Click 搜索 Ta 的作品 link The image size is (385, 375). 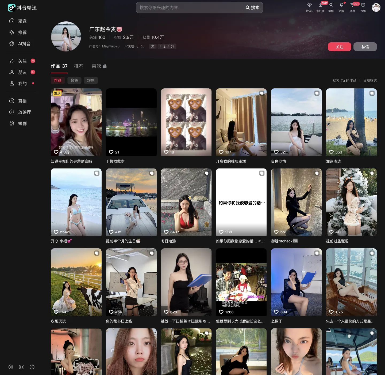344,80
